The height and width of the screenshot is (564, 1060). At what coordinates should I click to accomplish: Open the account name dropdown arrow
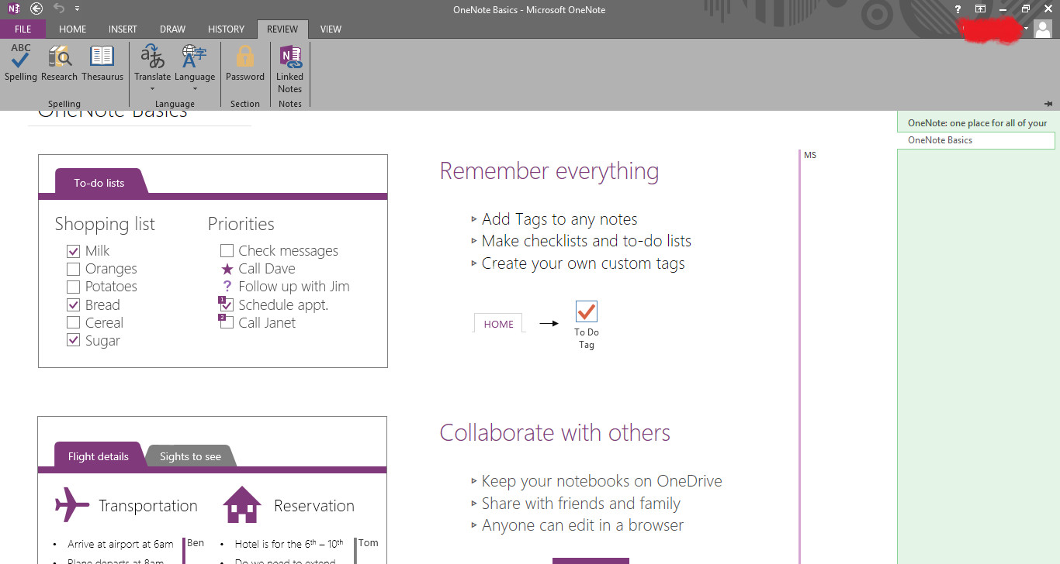pyautogui.click(x=1026, y=29)
